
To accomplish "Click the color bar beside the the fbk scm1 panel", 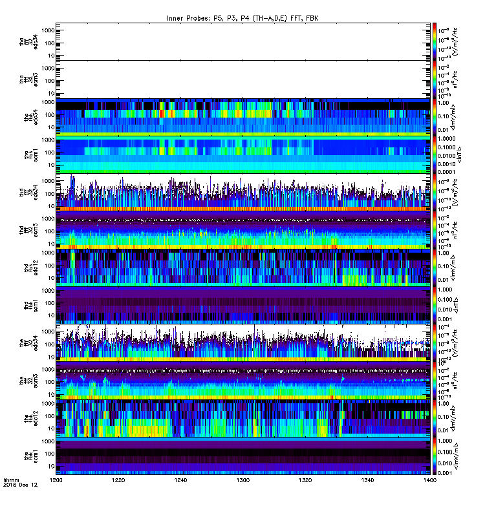I will point(435,456).
